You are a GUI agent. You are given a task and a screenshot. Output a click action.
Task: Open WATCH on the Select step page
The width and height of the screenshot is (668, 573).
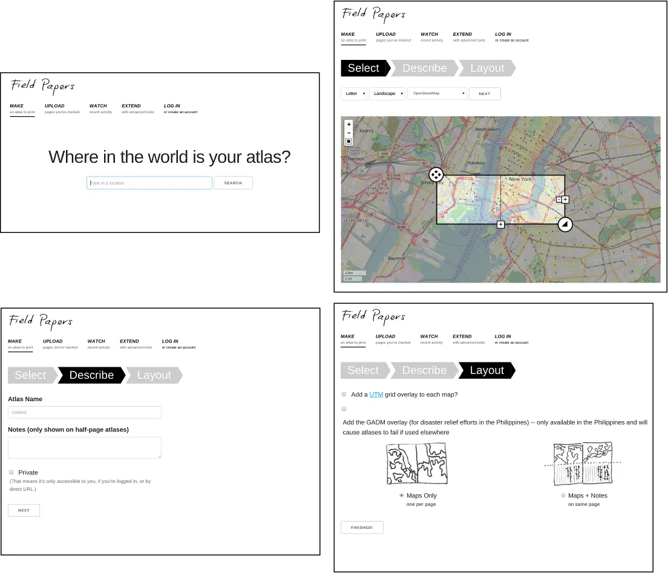tap(431, 37)
